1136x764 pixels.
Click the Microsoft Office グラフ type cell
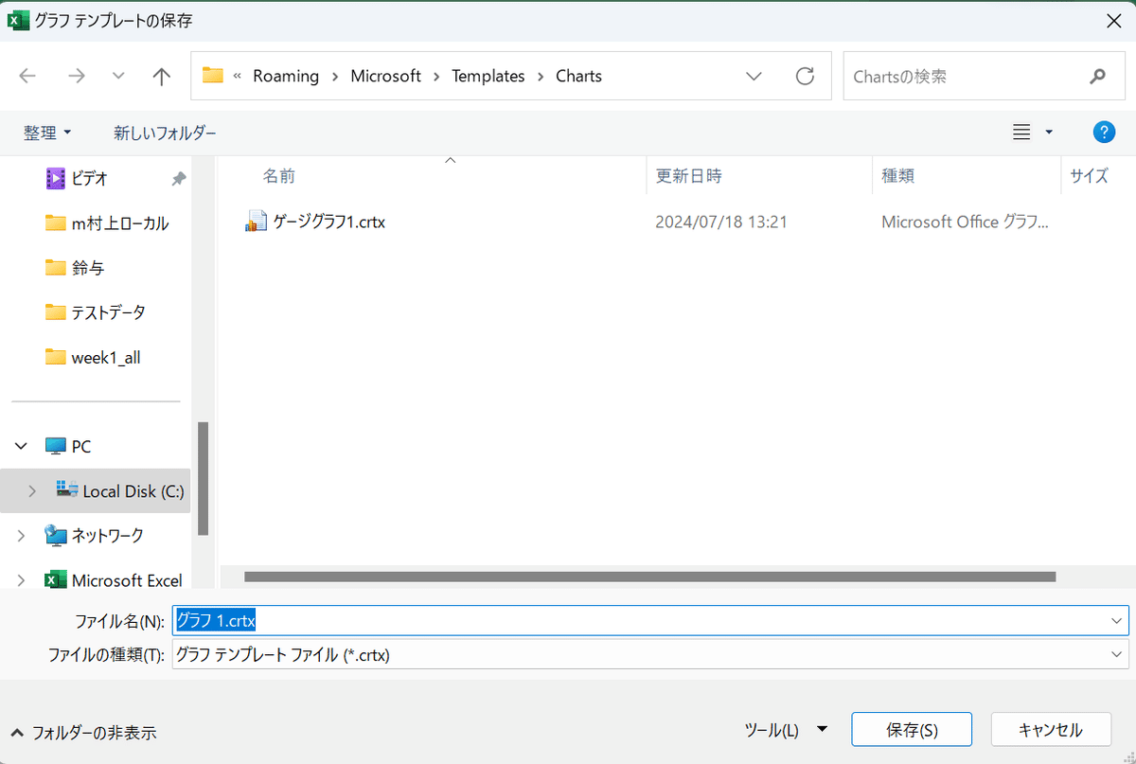click(x=965, y=222)
